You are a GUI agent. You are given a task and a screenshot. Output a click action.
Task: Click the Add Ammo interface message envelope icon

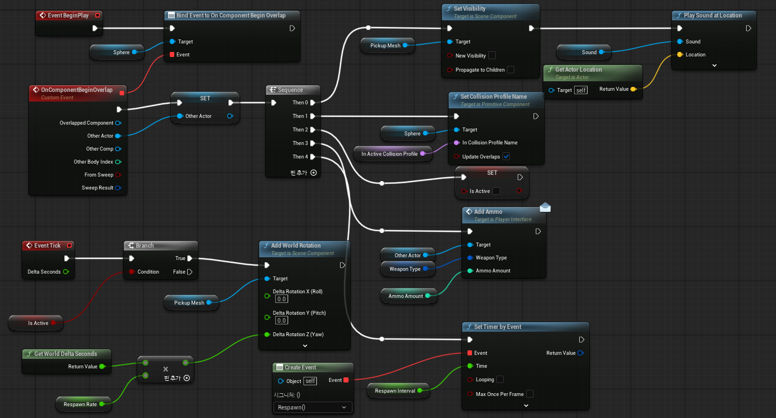pyautogui.click(x=545, y=208)
